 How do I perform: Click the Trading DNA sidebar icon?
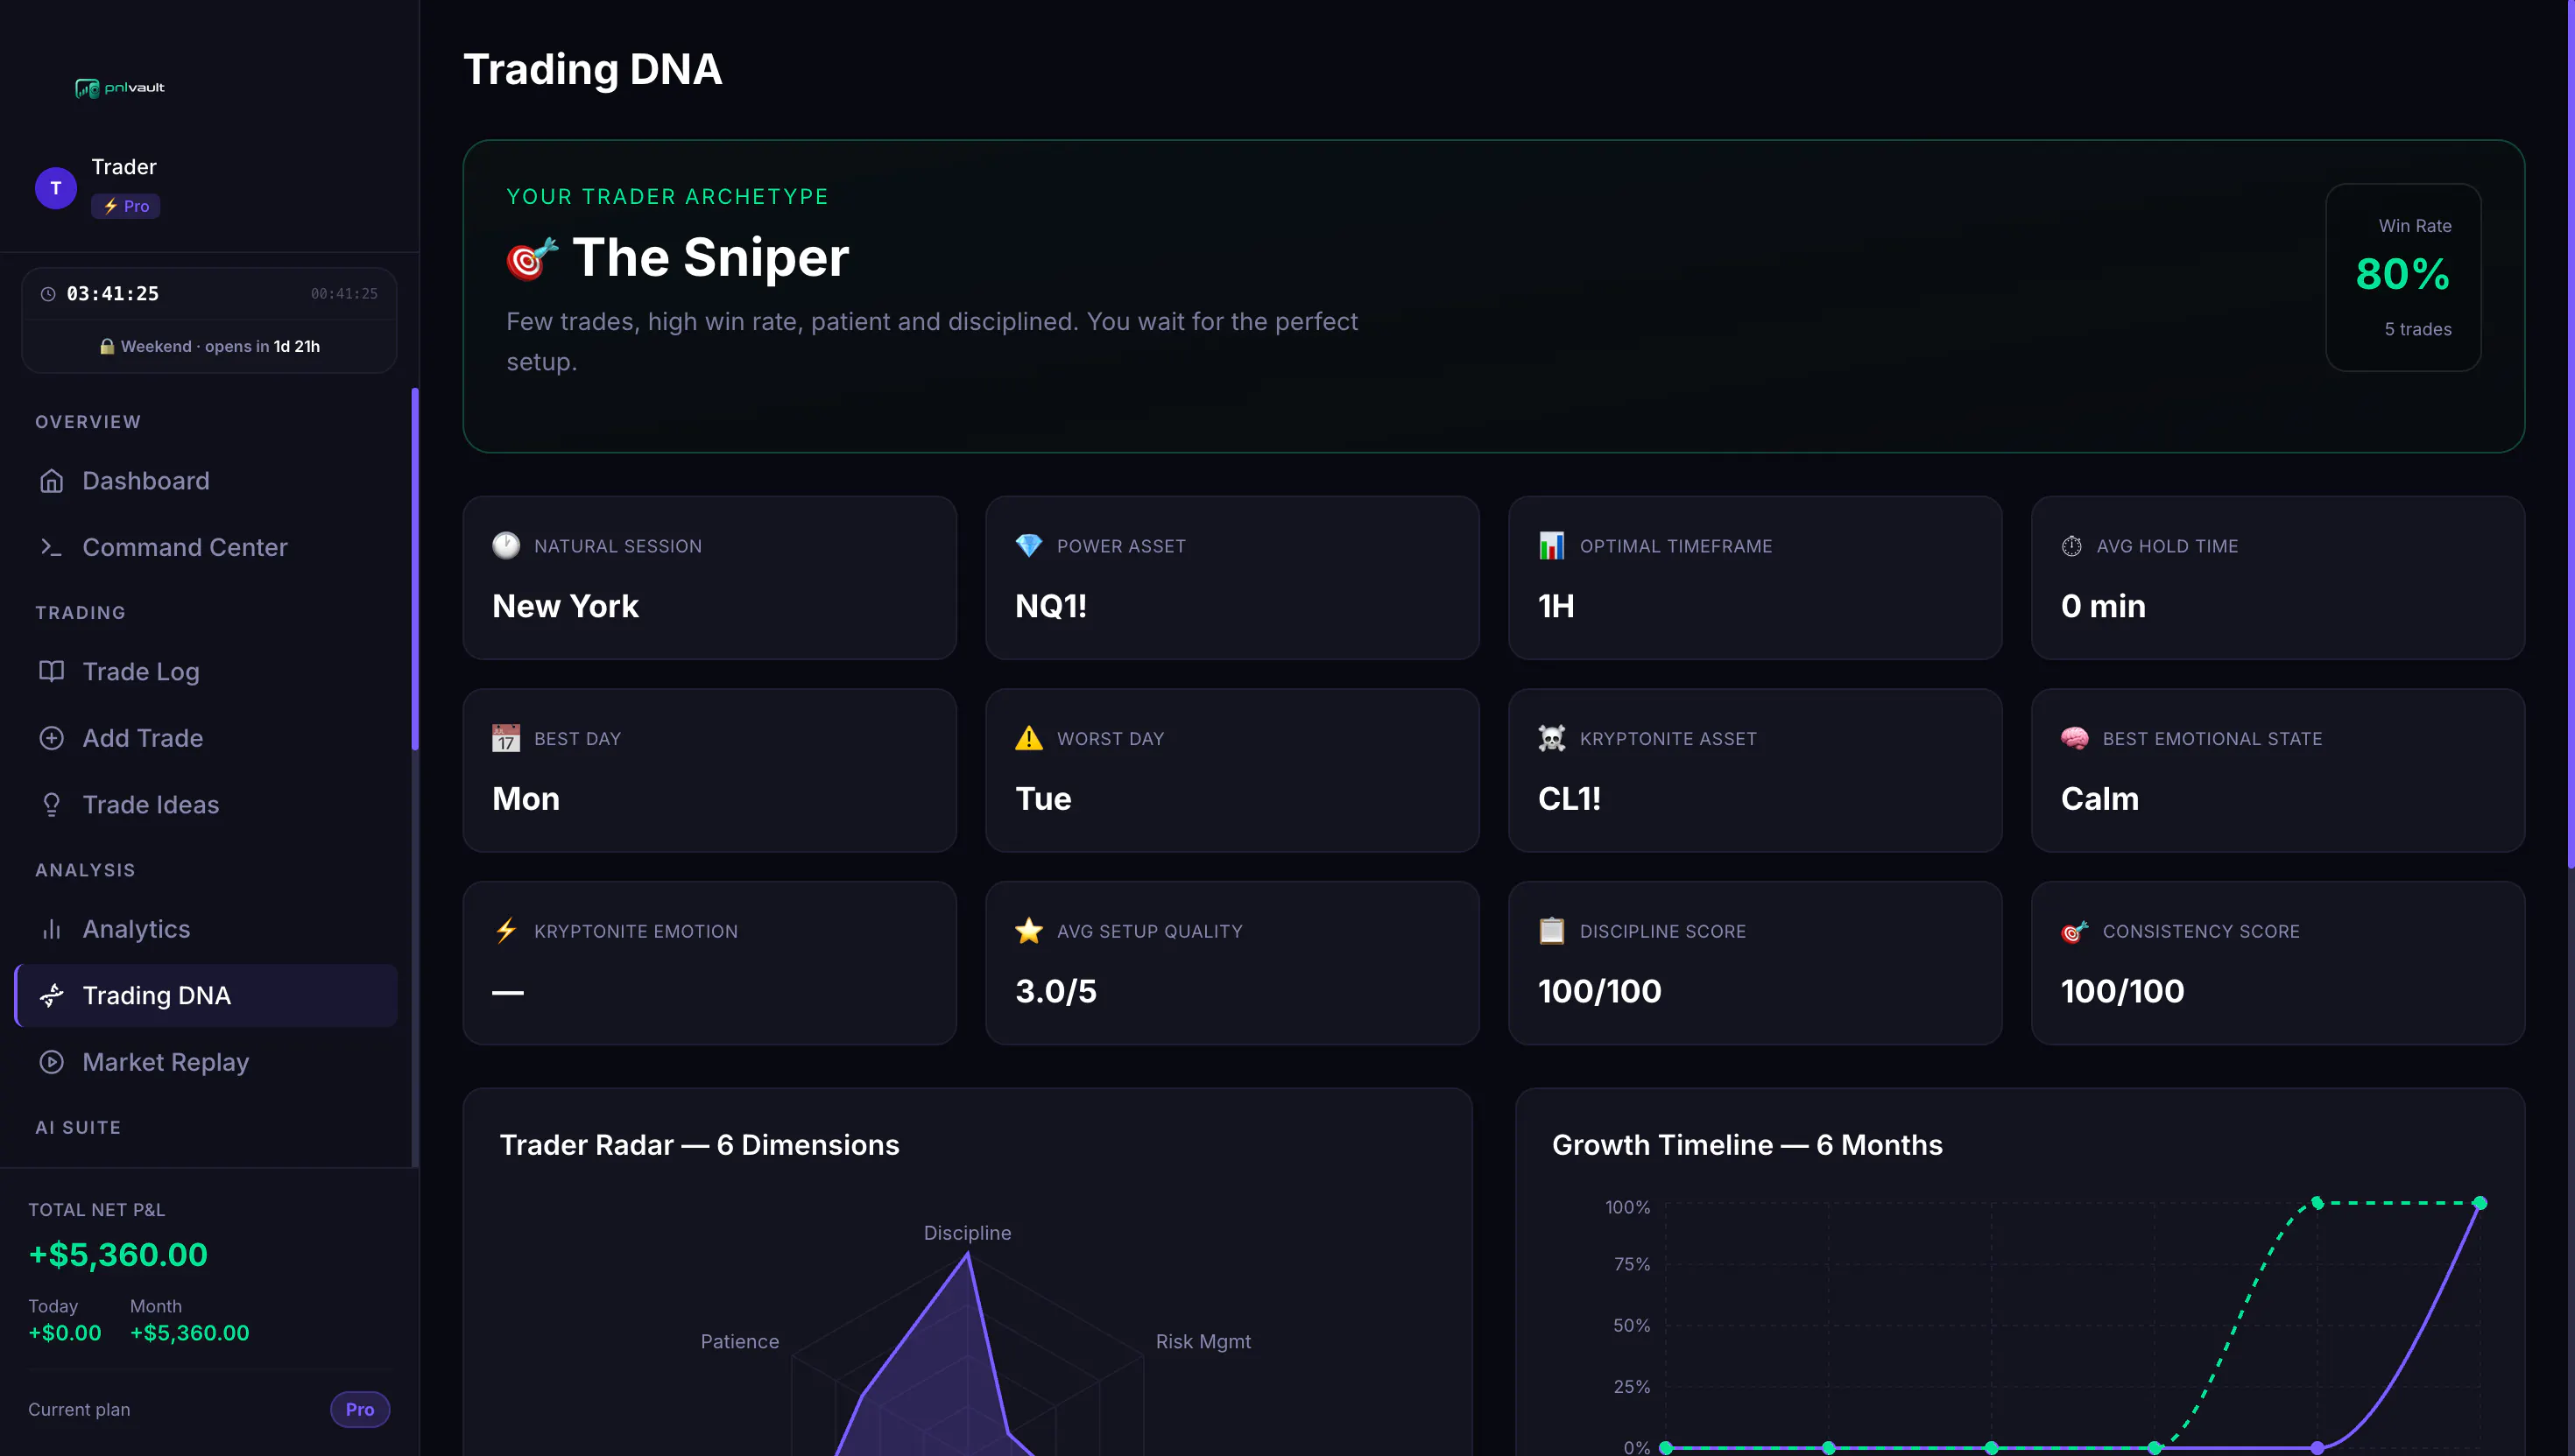51,995
